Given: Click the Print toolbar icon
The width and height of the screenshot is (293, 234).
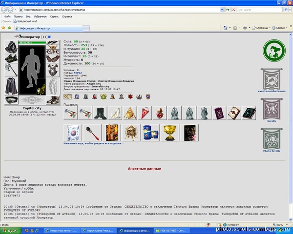Looking at the screenshot, I should 245,28.
